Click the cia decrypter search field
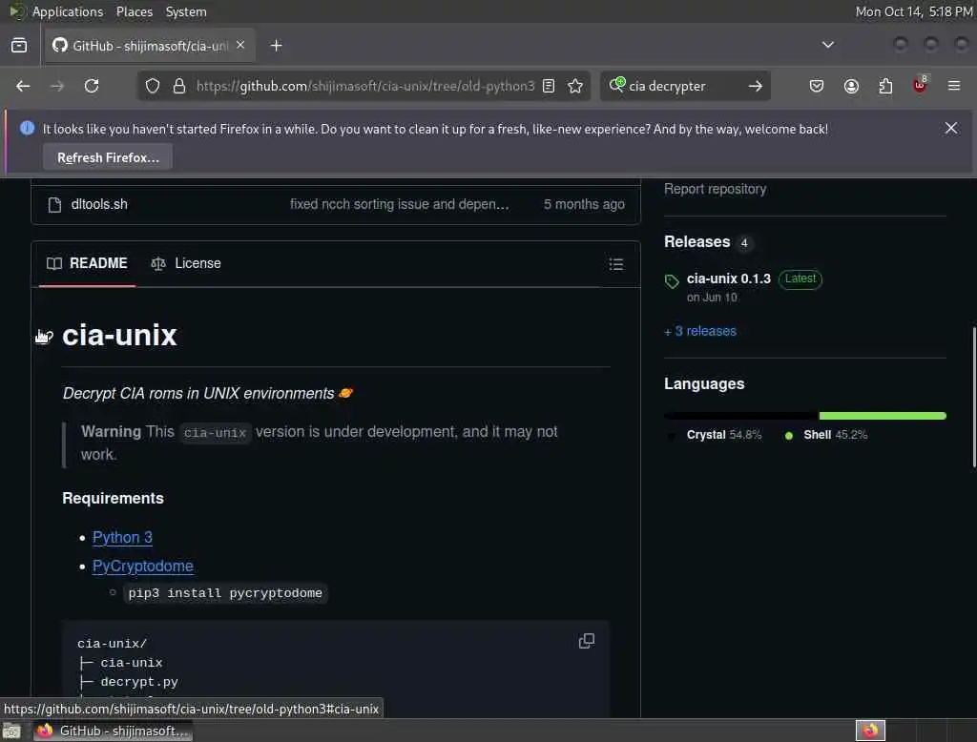Viewport: 977px width, 742px height. tap(685, 86)
